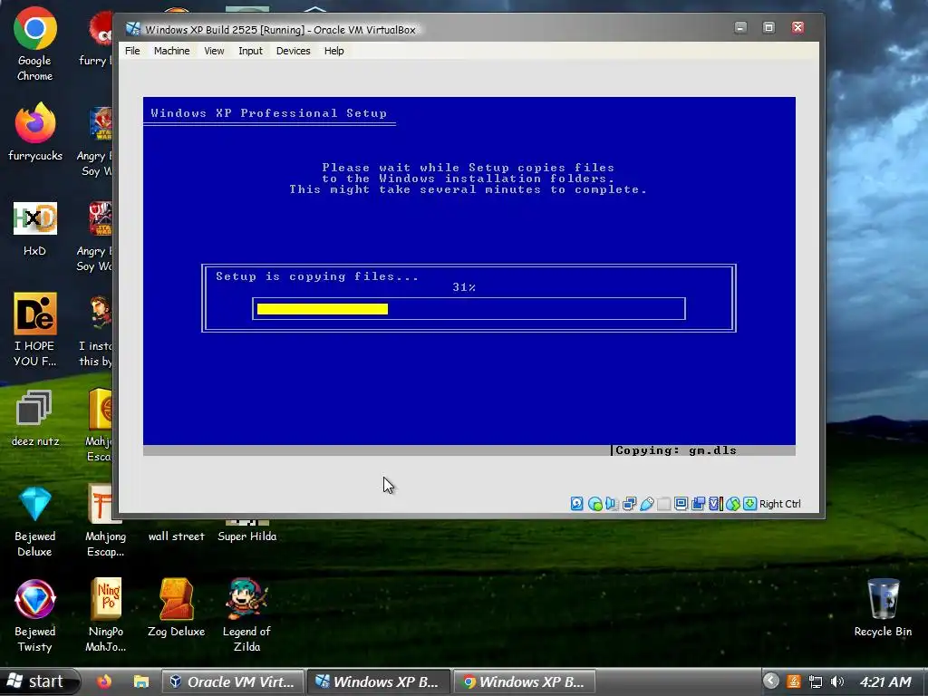Click the CPU virtualization V indicator

pos(716,504)
